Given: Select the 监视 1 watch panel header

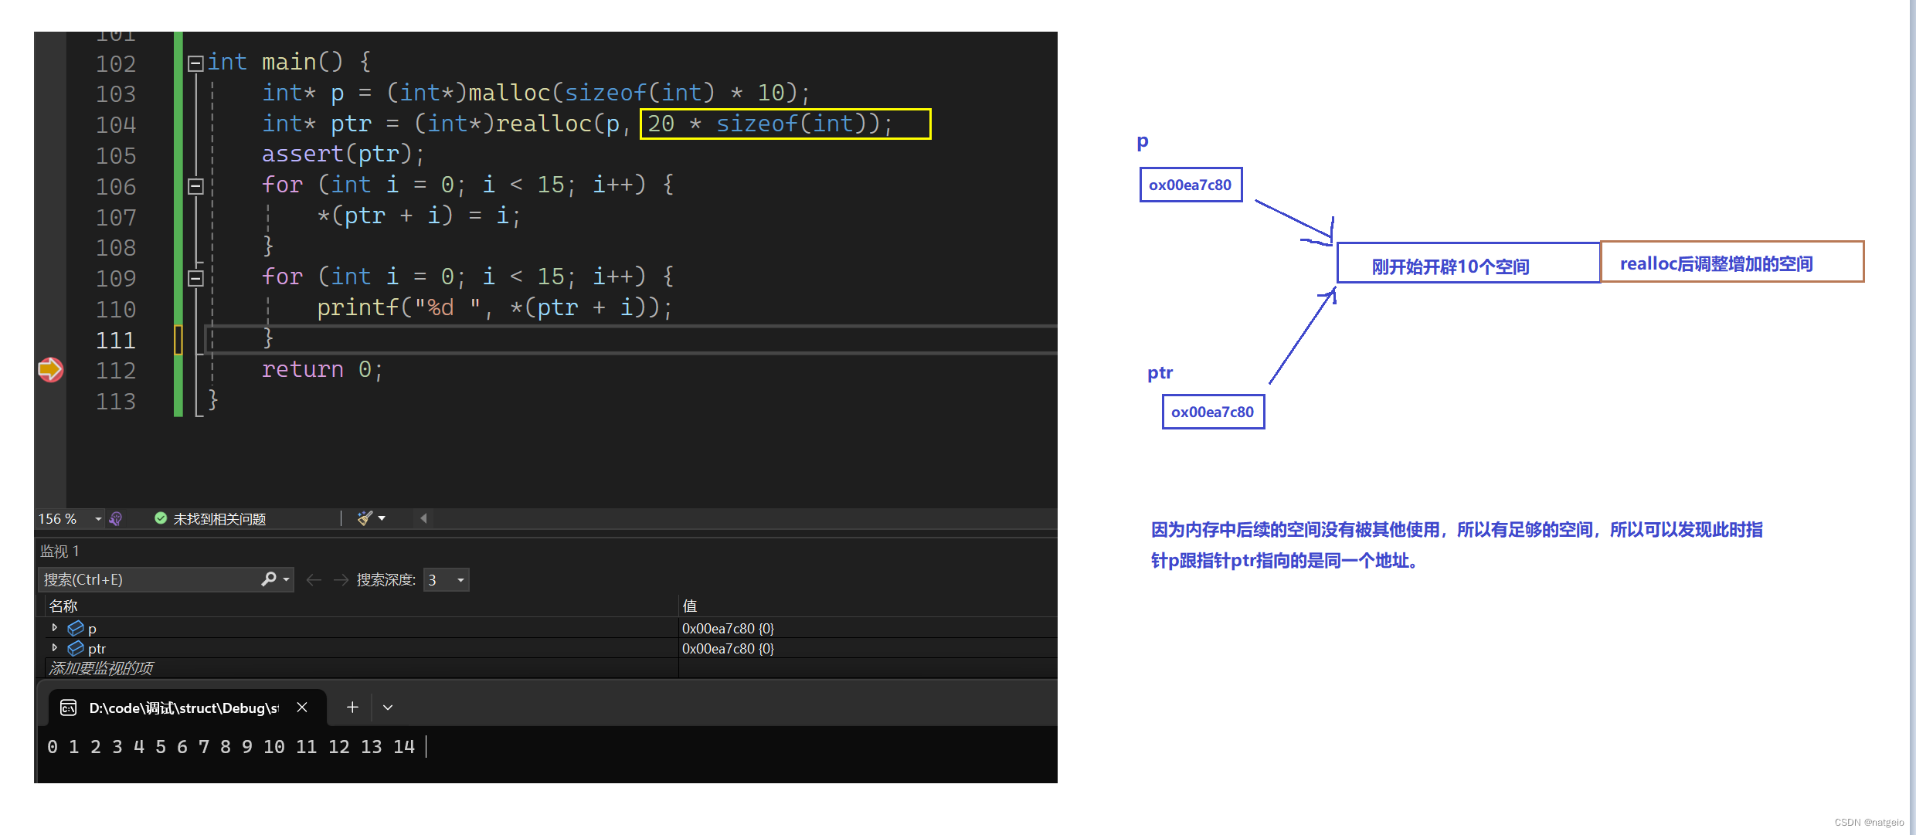Looking at the screenshot, I should point(59,550).
